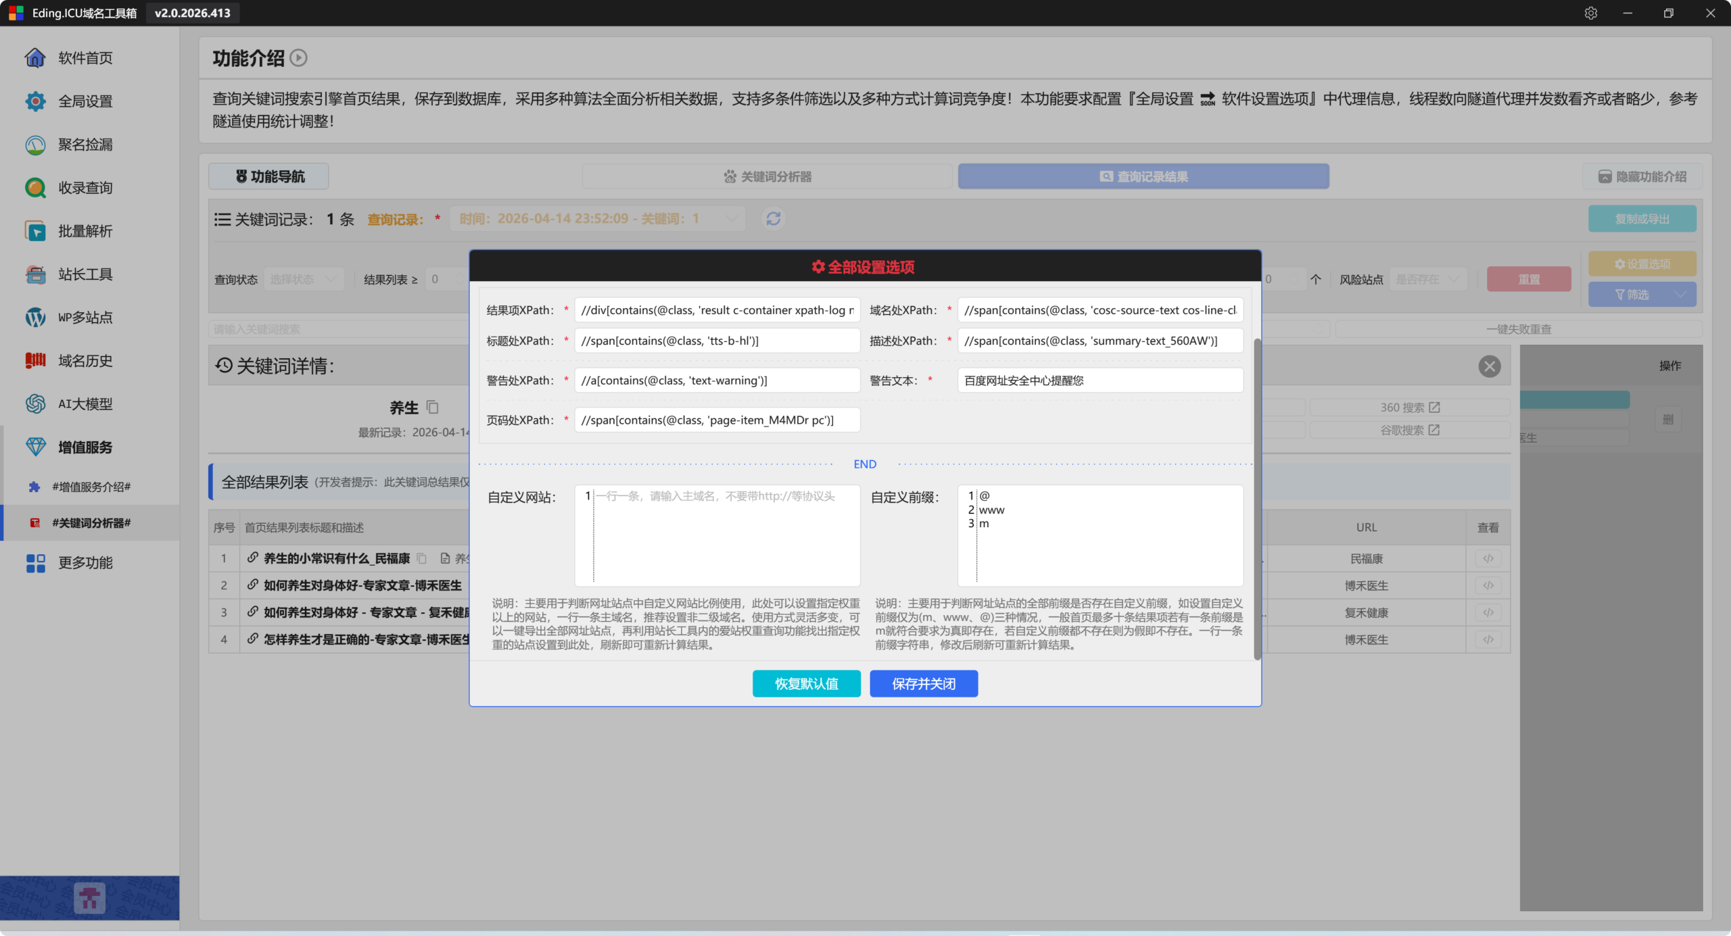Select #增值服务介绍# menu item
The height and width of the screenshot is (936, 1731).
pos(91,487)
